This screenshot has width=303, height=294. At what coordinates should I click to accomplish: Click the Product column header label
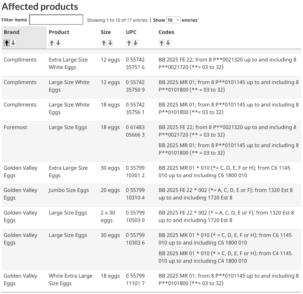[59, 32]
